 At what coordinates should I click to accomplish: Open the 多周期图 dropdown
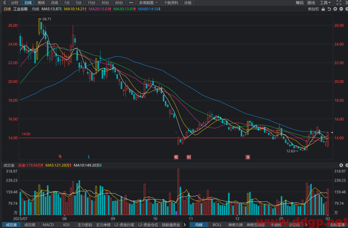point(149,3)
